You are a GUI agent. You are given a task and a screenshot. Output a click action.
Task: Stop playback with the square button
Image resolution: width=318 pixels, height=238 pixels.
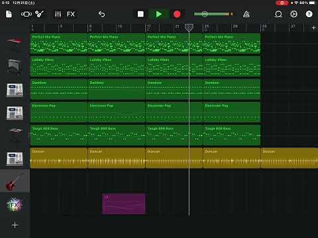140,15
